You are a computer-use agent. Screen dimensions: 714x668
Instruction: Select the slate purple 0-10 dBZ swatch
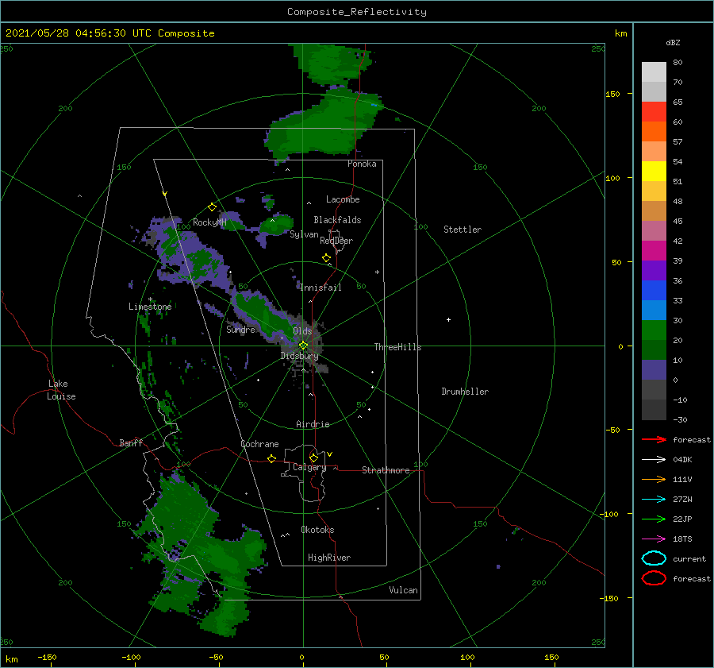(x=654, y=370)
